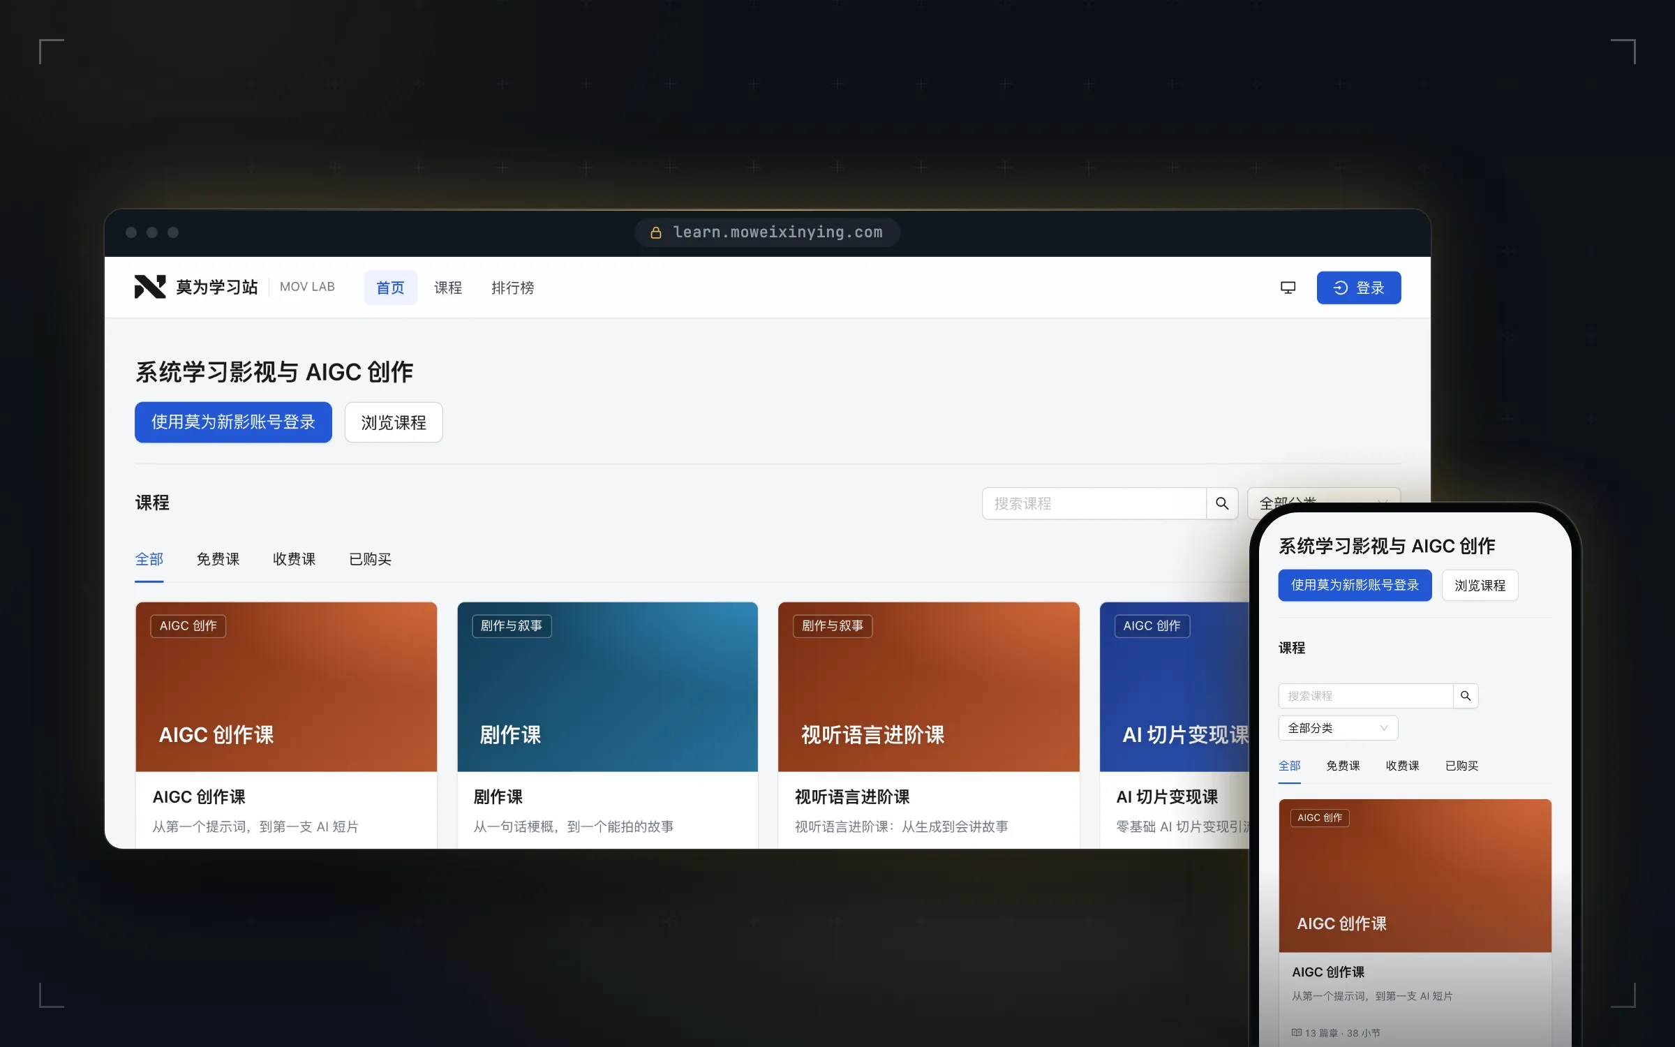This screenshot has height=1047, width=1675.
Task: Click the desktop search magnifier button
Action: pyautogui.click(x=1222, y=503)
